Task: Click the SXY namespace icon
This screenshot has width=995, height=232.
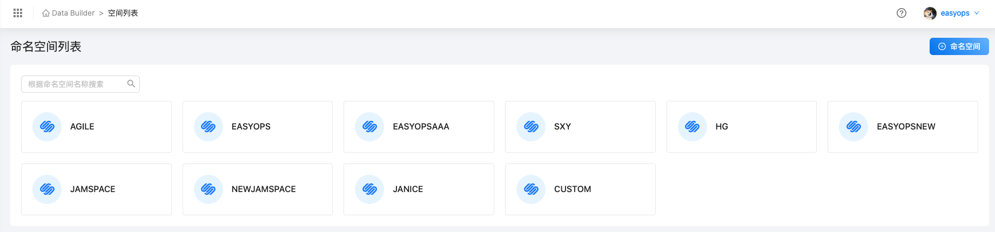Action: point(531,127)
